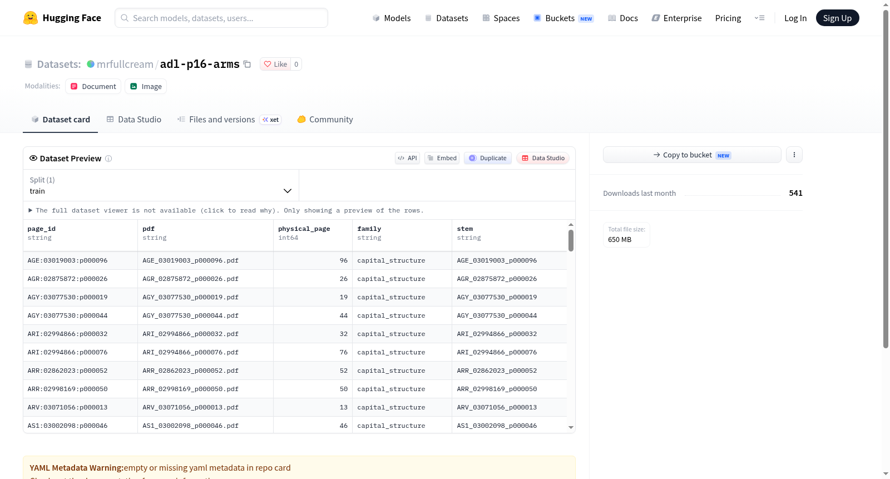Click the Embed button
The height and width of the screenshot is (479, 890).
pos(442,158)
